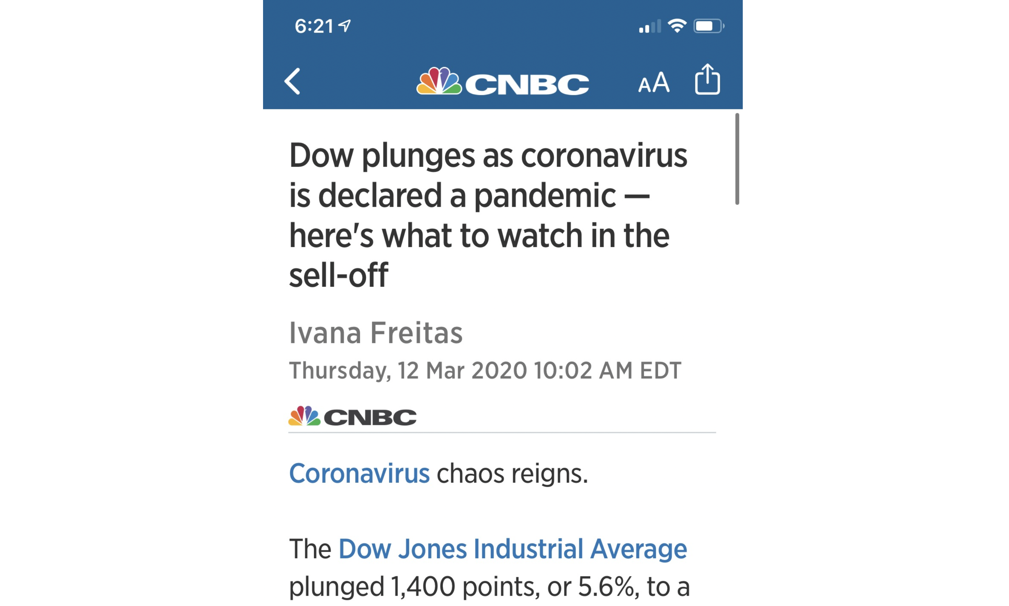The image size is (1009, 606).
Task: Tap the cellular signal bars
Action: pos(650,26)
